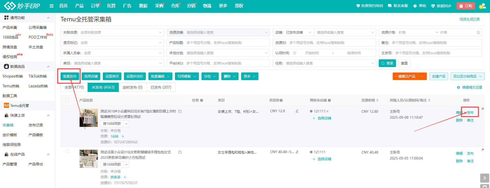Open the edit mode settings gear
This screenshot has height=188, width=490.
click(x=458, y=88)
